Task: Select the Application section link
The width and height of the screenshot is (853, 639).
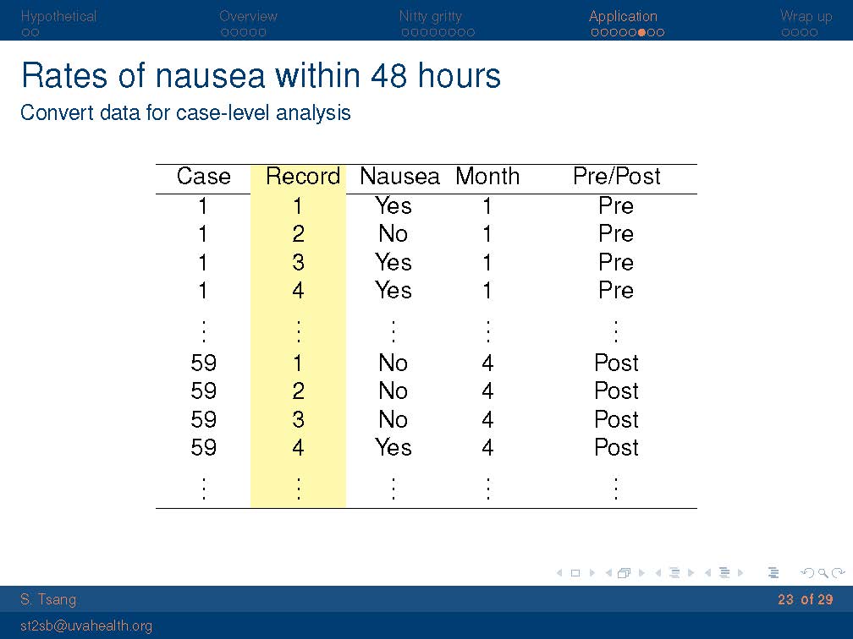Action: (x=623, y=16)
